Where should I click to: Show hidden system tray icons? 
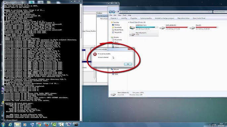(209, 125)
